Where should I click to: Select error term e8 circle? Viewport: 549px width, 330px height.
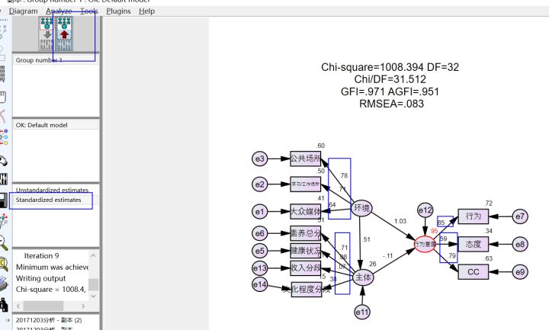point(520,245)
